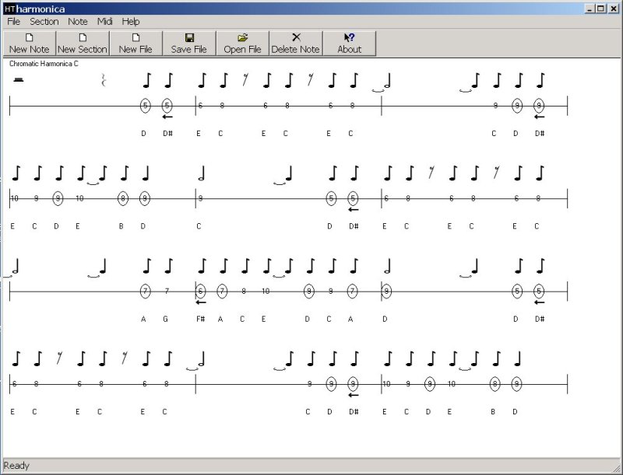623x475 pixels.
Task: Click the slide arrow beneath the circled 6
Action: pyautogui.click(x=201, y=302)
